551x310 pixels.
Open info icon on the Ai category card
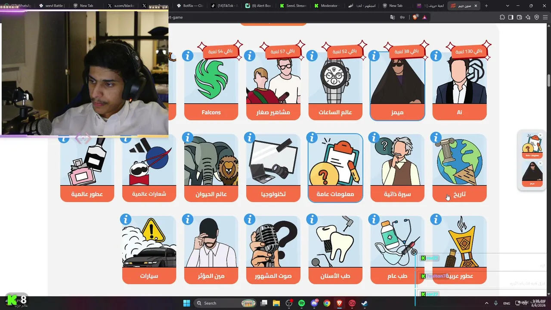point(436,56)
